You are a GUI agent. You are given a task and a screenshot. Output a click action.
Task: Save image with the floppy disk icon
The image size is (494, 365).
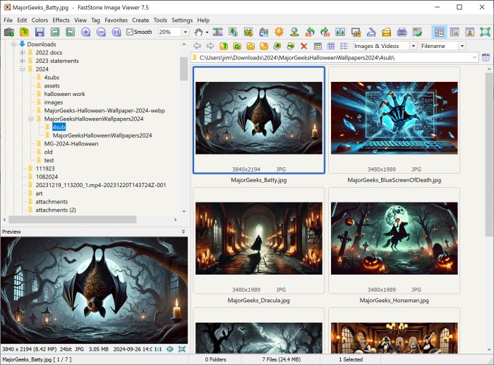(x=40, y=32)
